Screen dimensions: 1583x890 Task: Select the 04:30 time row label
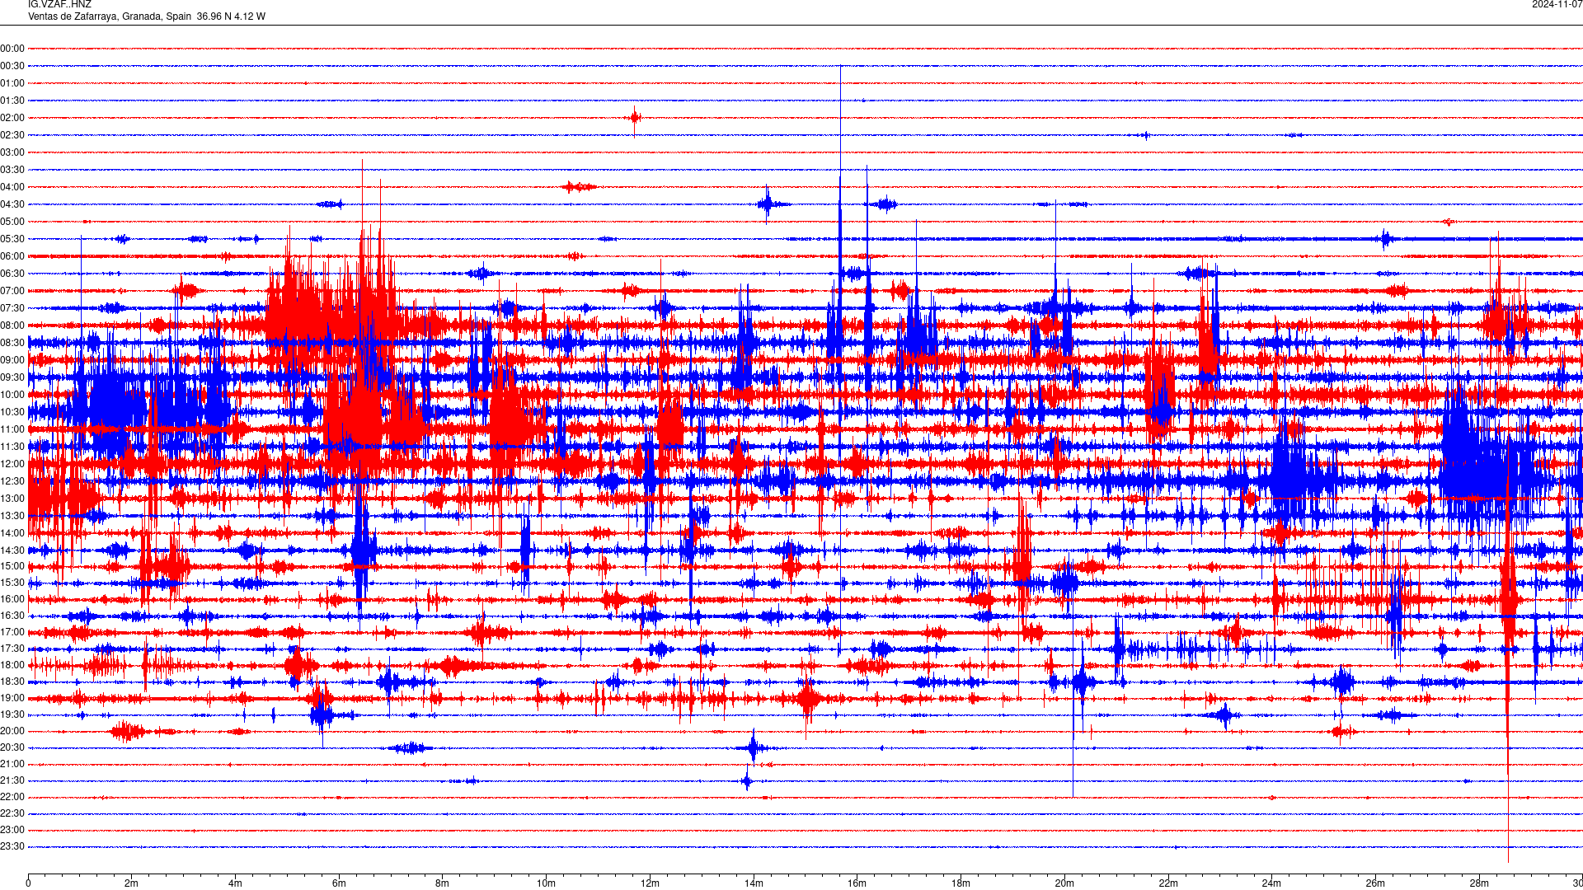[12, 204]
